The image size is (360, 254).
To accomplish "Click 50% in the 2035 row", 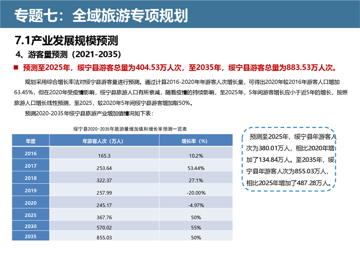I will coord(196,238).
